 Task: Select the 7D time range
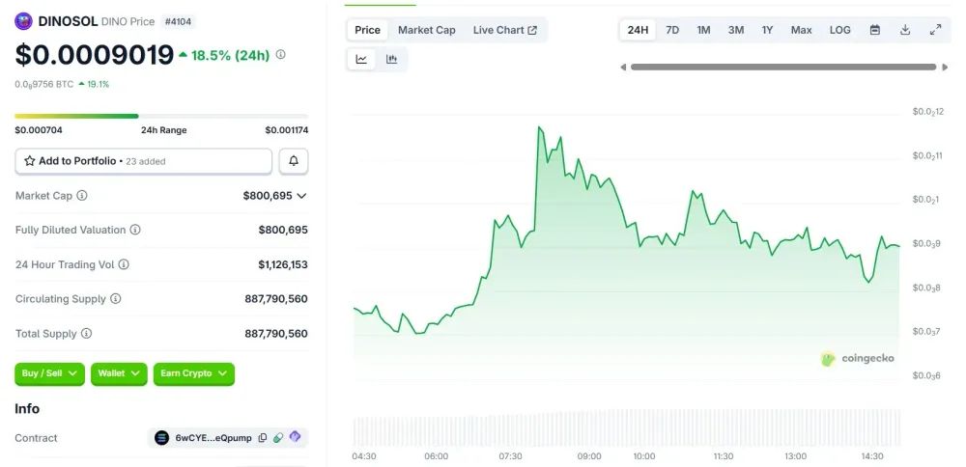point(672,30)
